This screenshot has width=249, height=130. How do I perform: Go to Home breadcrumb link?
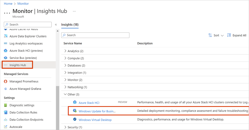pyautogui.click(x=8, y=4)
